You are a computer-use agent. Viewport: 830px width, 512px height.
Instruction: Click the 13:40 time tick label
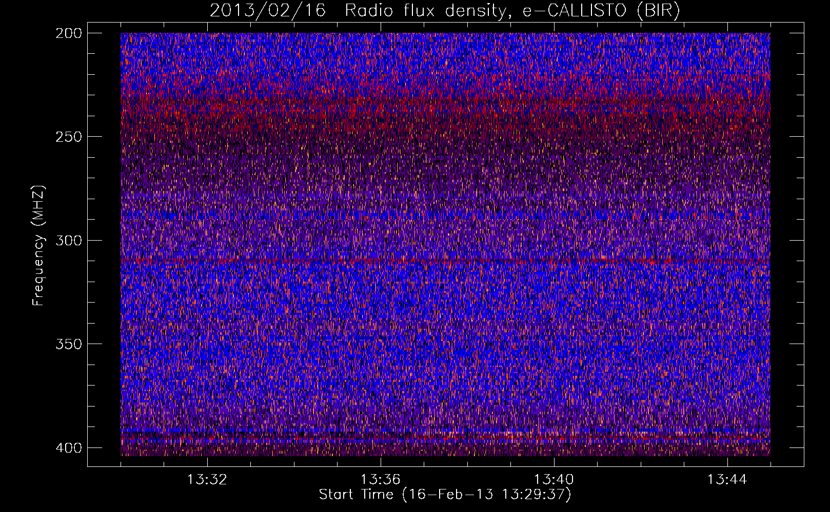point(554,480)
